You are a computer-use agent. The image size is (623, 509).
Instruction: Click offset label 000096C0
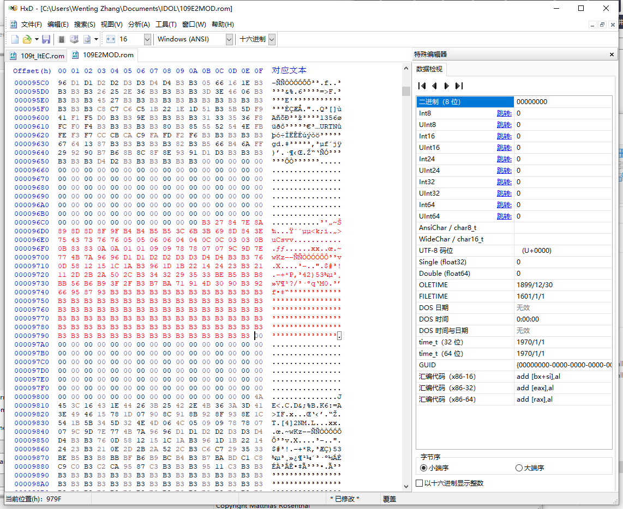click(x=32, y=223)
